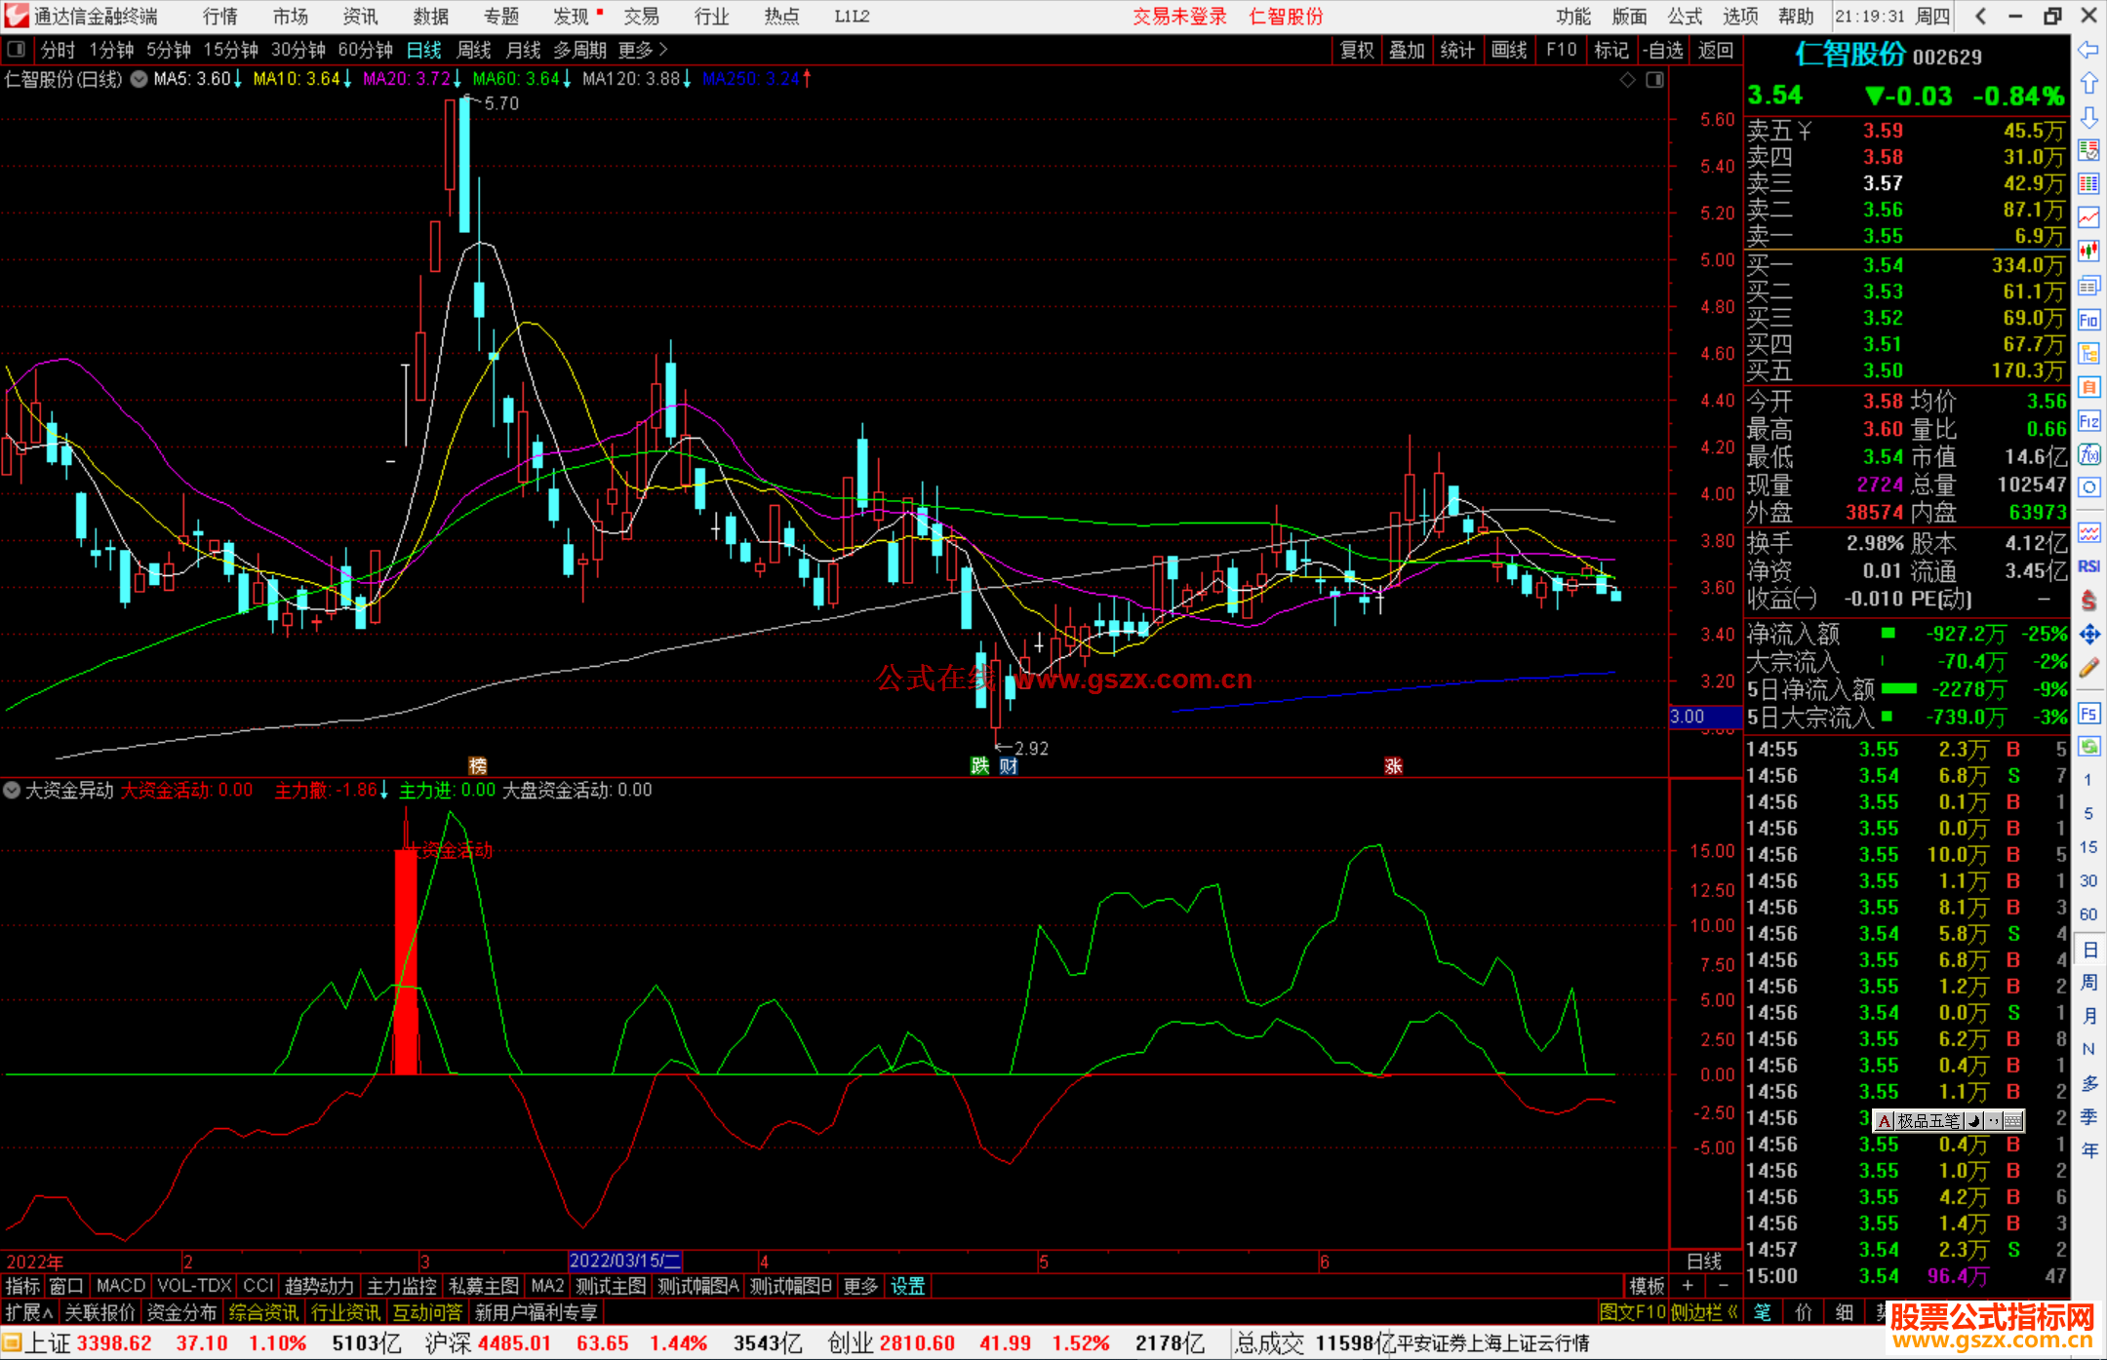Select the 周 period in right sidebar
The width and height of the screenshot is (2107, 1360).
pyautogui.click(x=2088, y=982)
